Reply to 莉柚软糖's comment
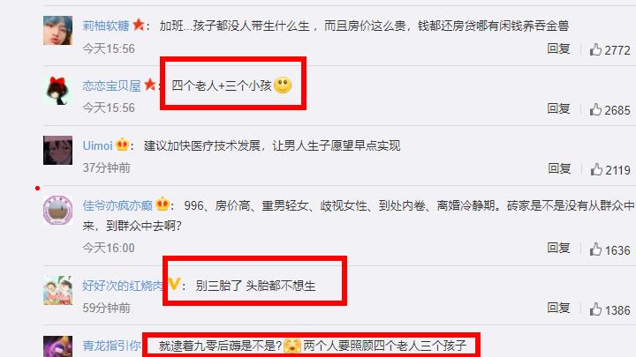The image size is (636, 357). (x=558, y=48)
